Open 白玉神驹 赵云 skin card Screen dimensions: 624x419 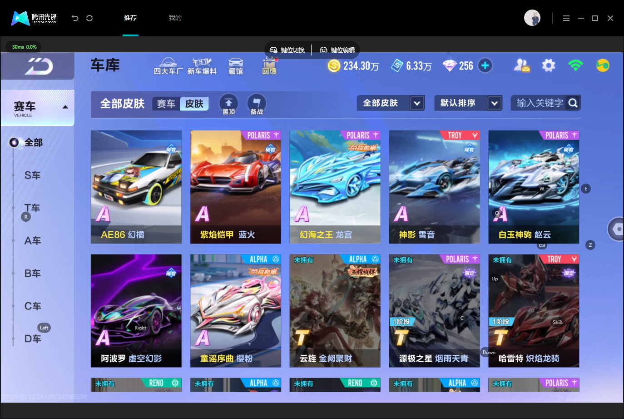pos(534,187)
